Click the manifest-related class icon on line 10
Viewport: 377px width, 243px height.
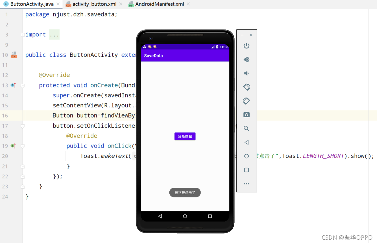[14, 55]
